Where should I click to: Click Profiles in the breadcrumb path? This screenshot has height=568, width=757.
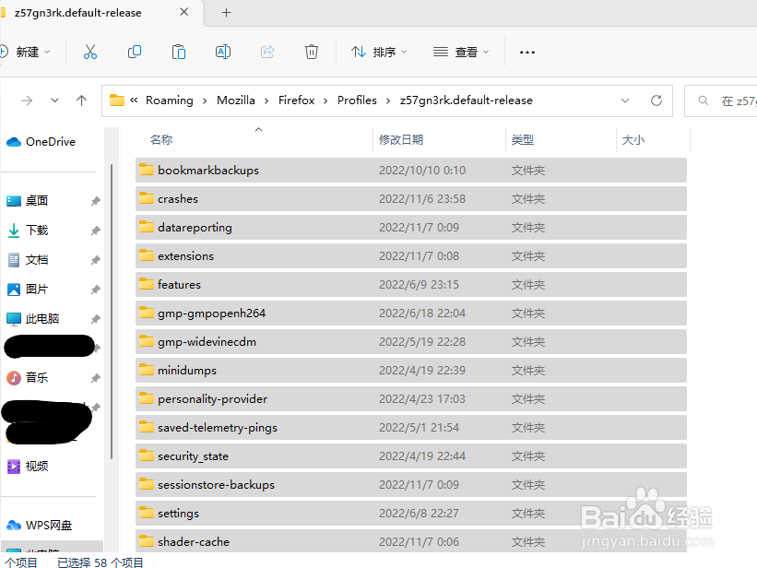357,100
